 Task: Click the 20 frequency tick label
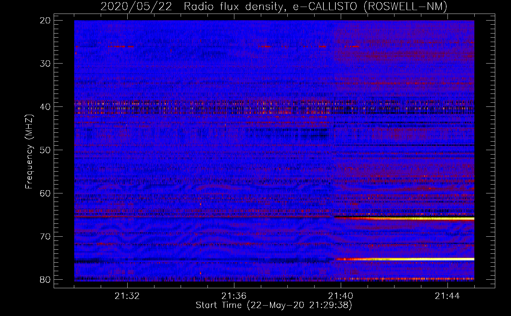click(x=45, y=21)
